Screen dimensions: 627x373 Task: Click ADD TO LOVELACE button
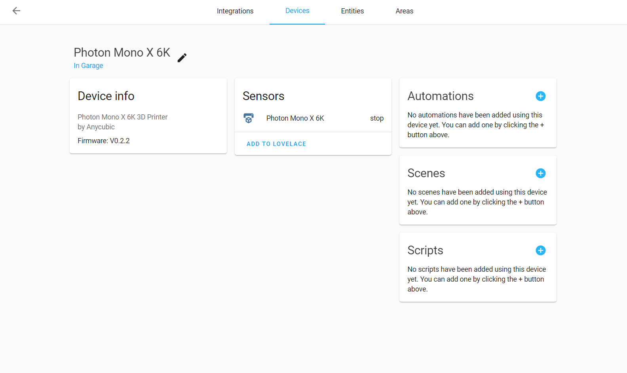click(x=276, y=144)
